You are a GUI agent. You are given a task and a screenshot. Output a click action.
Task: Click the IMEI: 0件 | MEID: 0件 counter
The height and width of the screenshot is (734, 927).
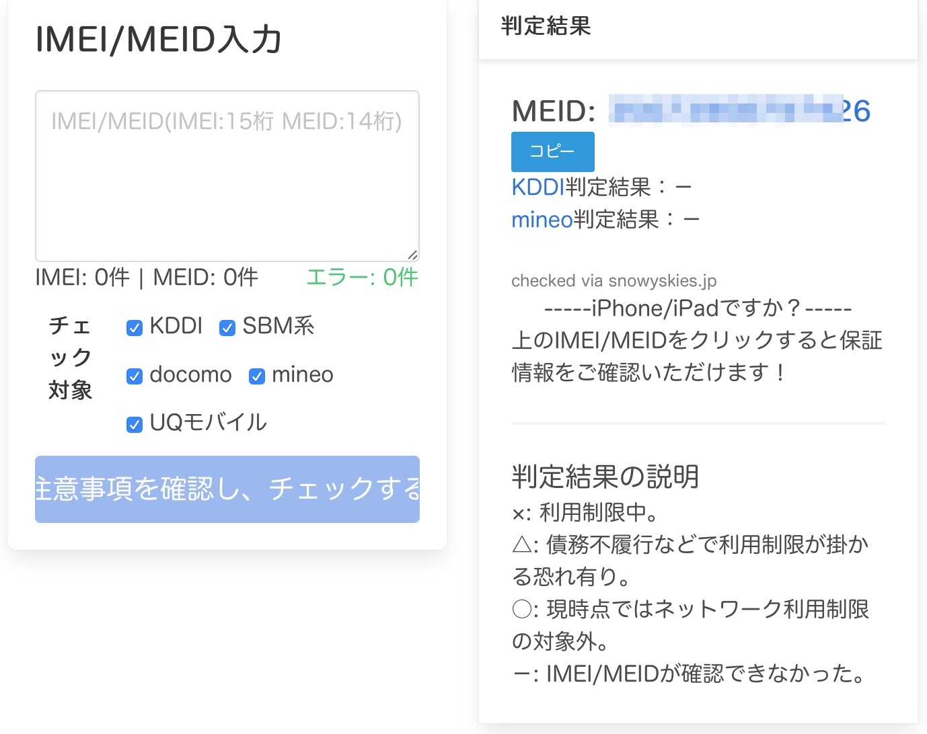tap(147, 277)
